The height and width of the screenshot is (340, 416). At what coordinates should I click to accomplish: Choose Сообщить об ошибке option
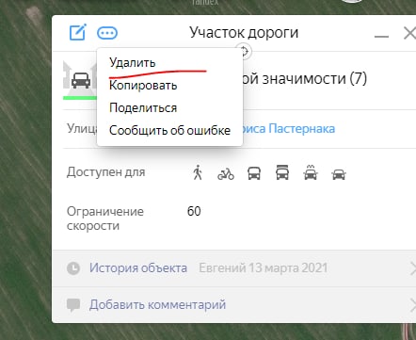pyautogui.click(x=169, y=130)
